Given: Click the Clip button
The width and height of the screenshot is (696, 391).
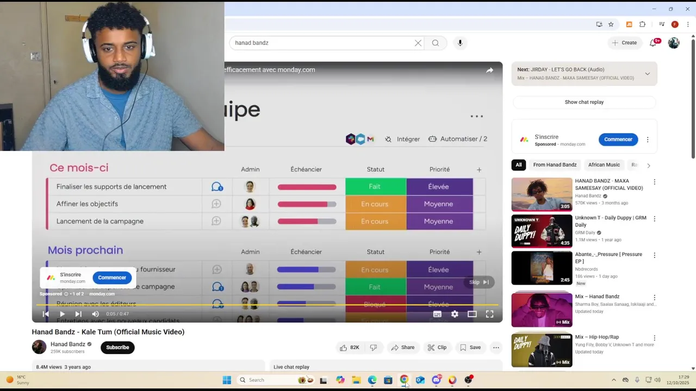Looking at the screenshot, I should (x=437, y=348).
